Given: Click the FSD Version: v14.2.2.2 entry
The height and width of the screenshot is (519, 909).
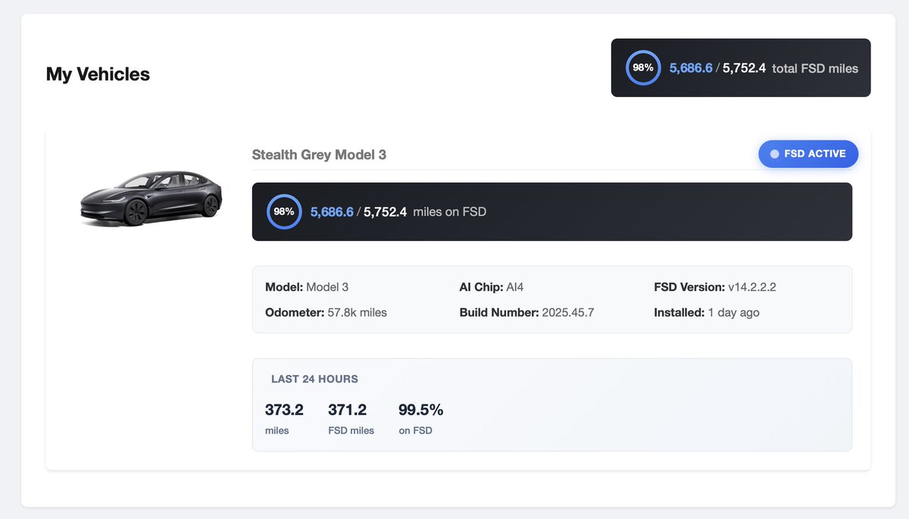Looking at the screenshot, I should (715, 287).
